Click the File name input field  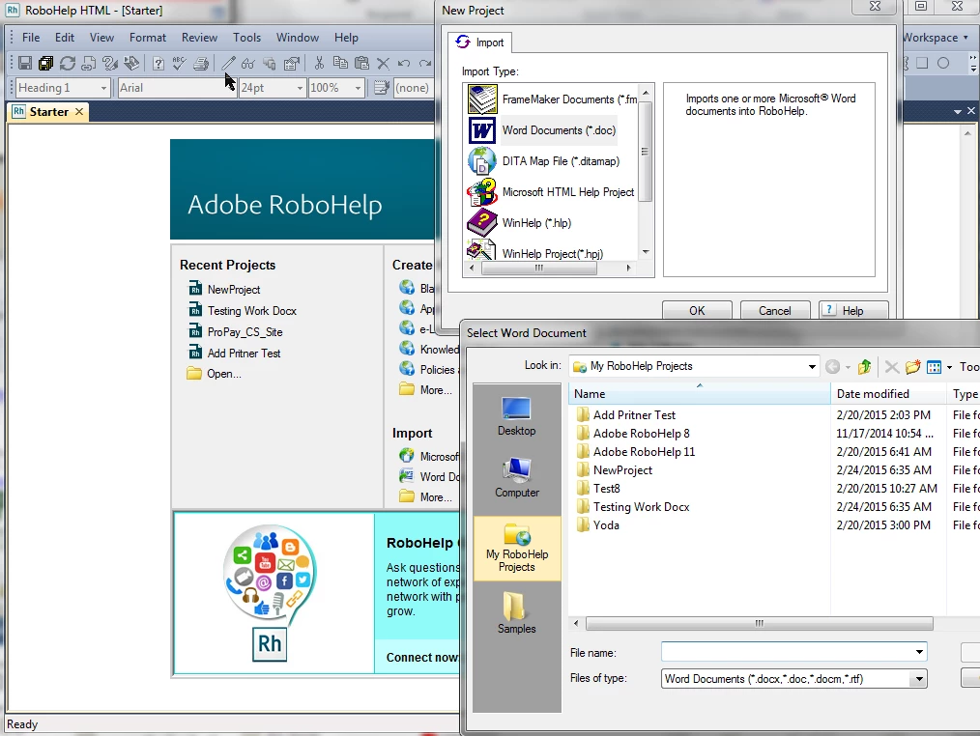[x=787, y=652]
